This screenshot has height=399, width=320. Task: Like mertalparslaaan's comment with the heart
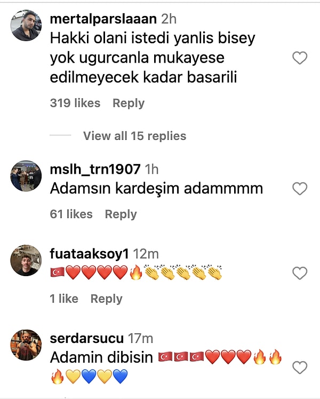300,58
